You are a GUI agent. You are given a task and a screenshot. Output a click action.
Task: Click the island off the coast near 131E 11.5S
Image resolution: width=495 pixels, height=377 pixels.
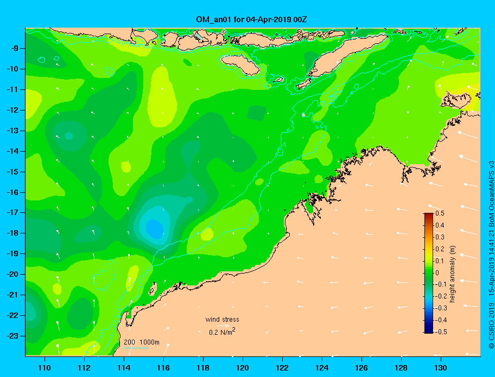pos(456,101)
